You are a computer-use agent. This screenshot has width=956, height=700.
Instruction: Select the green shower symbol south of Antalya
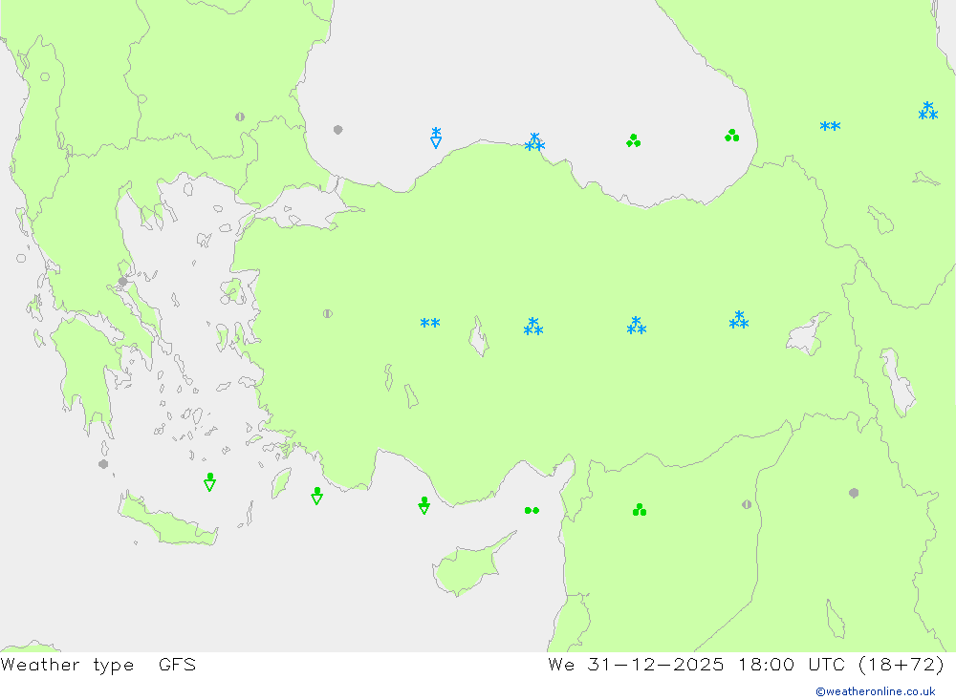pos(424,505)
